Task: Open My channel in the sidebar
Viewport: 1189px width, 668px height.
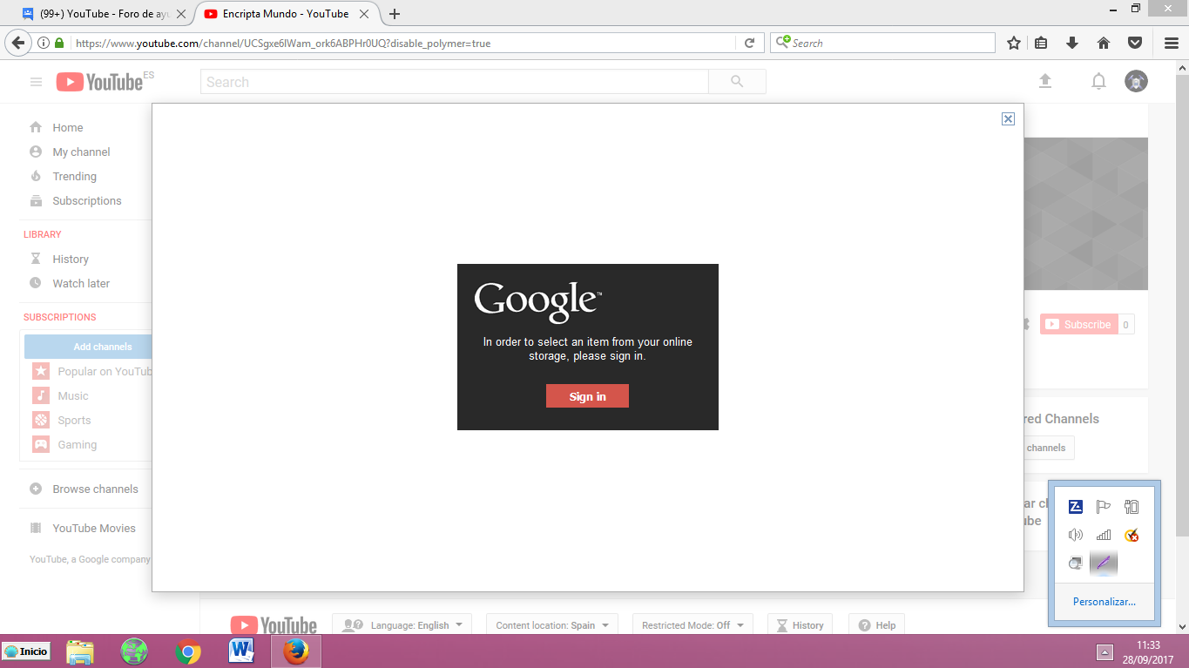Action: point(81,152)
